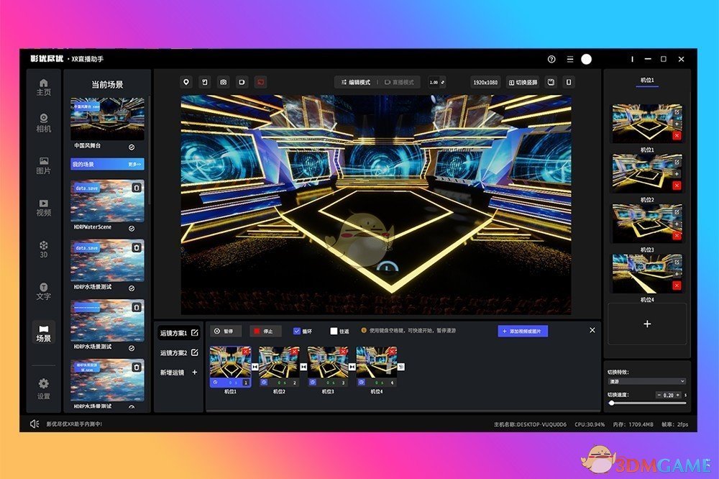Viewport: 719px width, 479px height.
Task: Open the 切换特效 transition effect dropdown
Action: (647, 381)
